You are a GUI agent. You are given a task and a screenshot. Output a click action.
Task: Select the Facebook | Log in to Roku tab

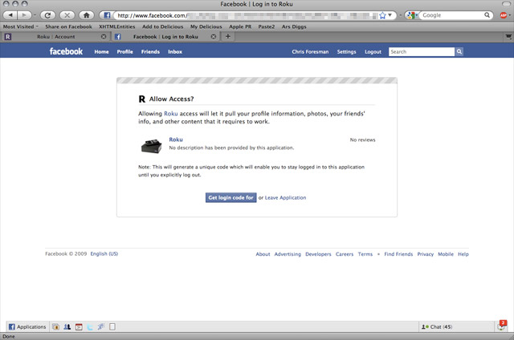coord(165,37)
